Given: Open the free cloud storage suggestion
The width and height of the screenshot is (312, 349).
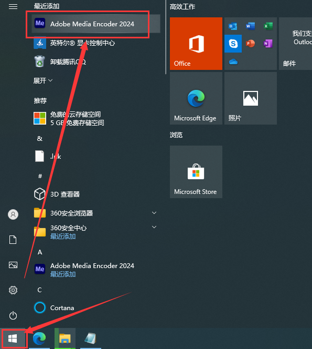Looking at the screenshot, I should pos(96,118).
